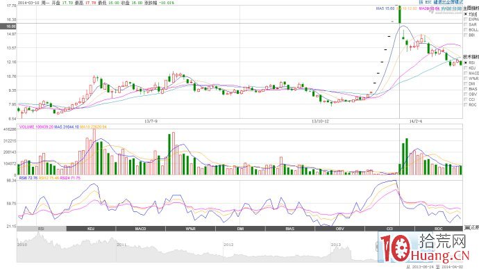This screenshot has height=269, width=479.
Task: Click the MA5 legend value above main chart
Action: tap(385, 8)
